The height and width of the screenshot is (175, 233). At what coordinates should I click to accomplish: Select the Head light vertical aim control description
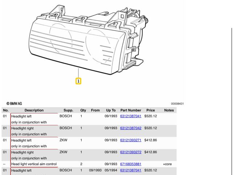(x=34, y=164)
